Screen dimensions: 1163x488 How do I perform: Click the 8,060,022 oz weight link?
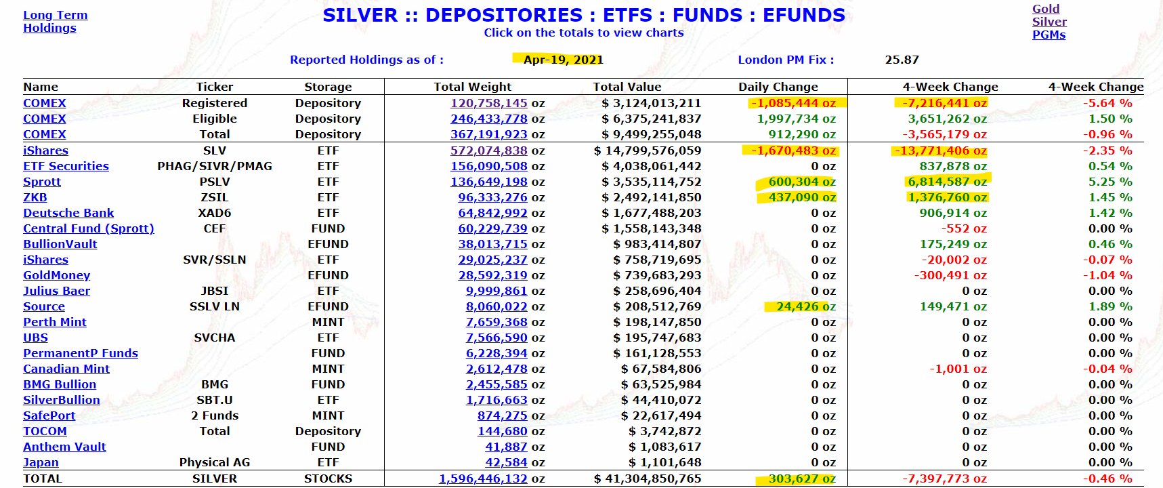[496, 306]
